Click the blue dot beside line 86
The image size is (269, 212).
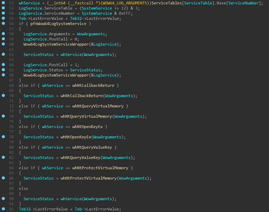[x=3, y=178]
